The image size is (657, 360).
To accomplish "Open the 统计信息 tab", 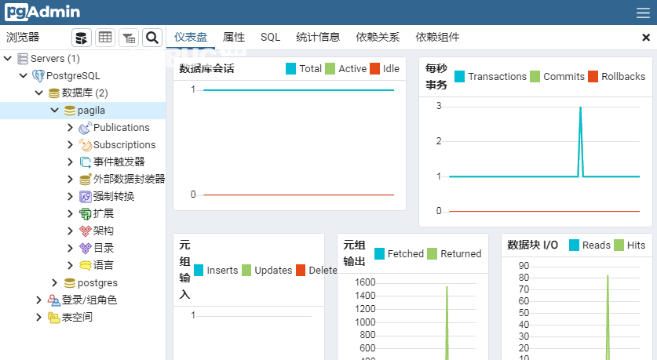I will coord(318,38).
